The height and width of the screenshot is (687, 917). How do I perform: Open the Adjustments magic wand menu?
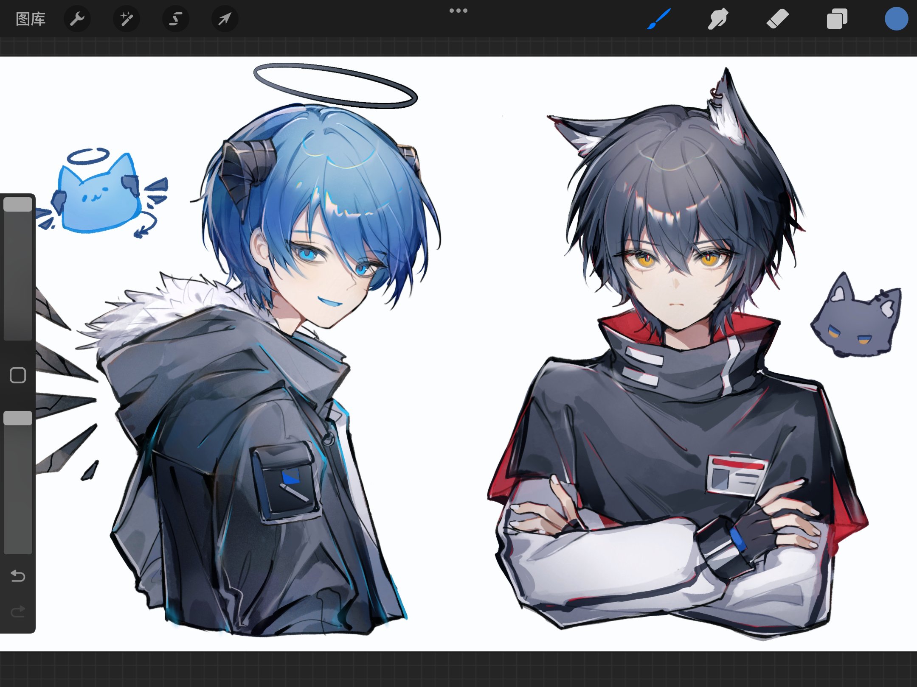[127, 19]
